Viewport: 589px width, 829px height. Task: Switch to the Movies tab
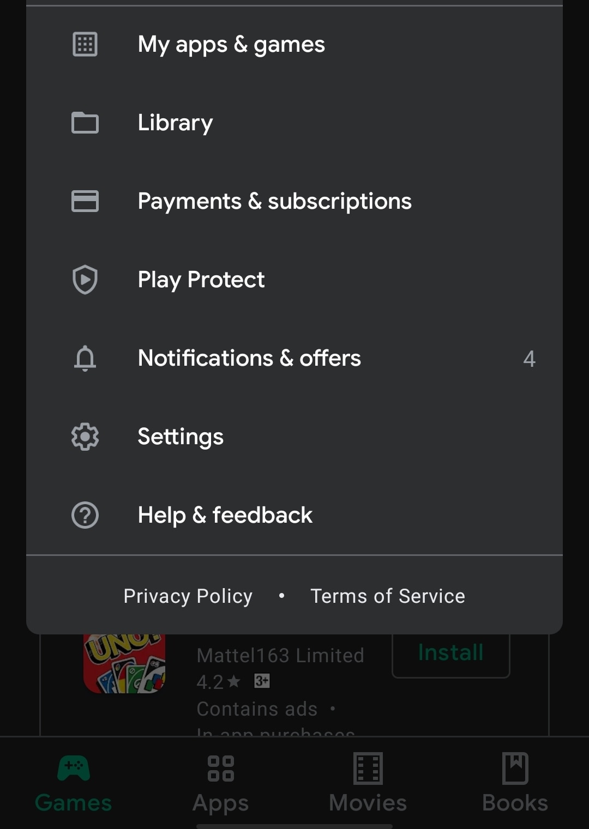tap(368, 782)
